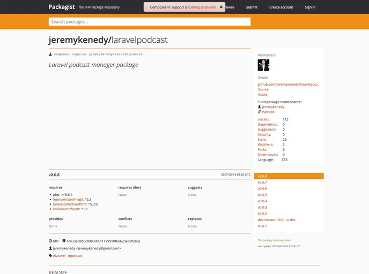
Task: Open the Packagist home logo
Action: click(62, 7)
